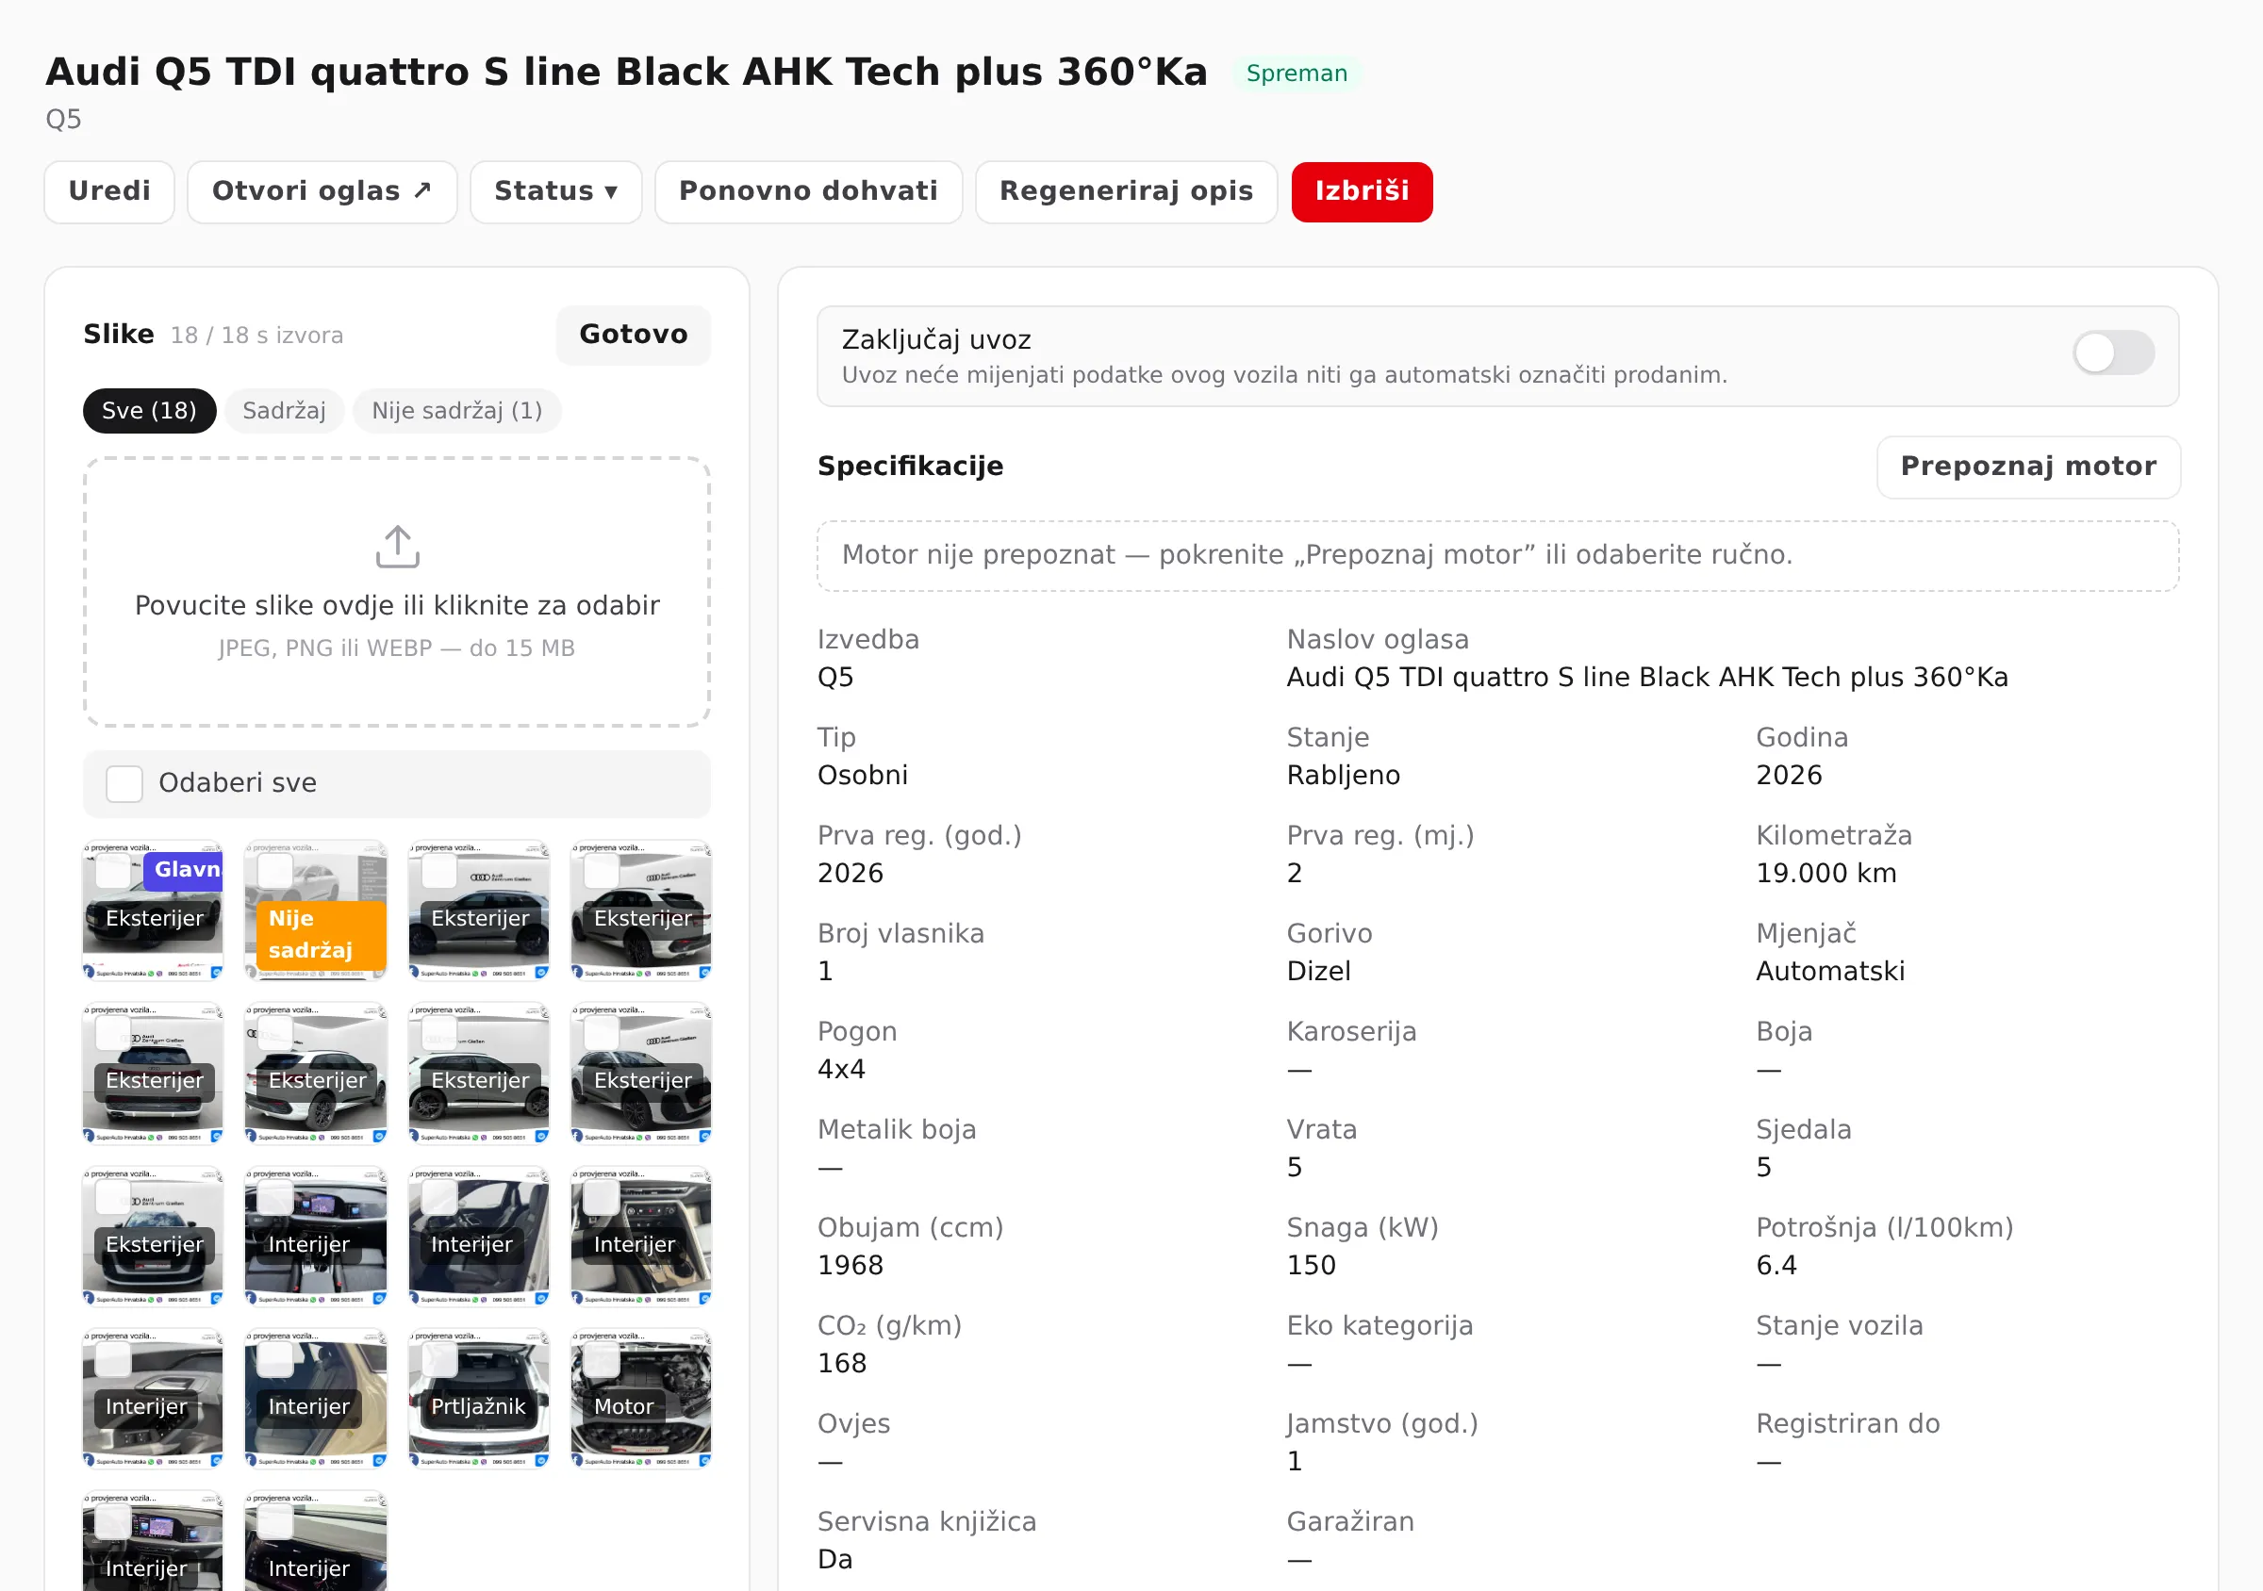This screenshot has height=1591, width=2263.
Task: Click Ponovno dohvati to refetch
Action: coord(808,192)
